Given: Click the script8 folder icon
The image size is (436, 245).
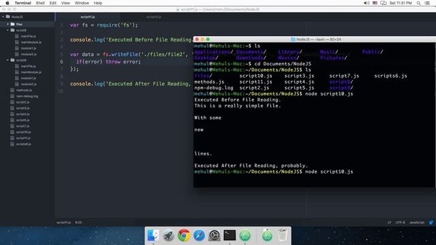Looking at the screenshot, I should (12, 30).
